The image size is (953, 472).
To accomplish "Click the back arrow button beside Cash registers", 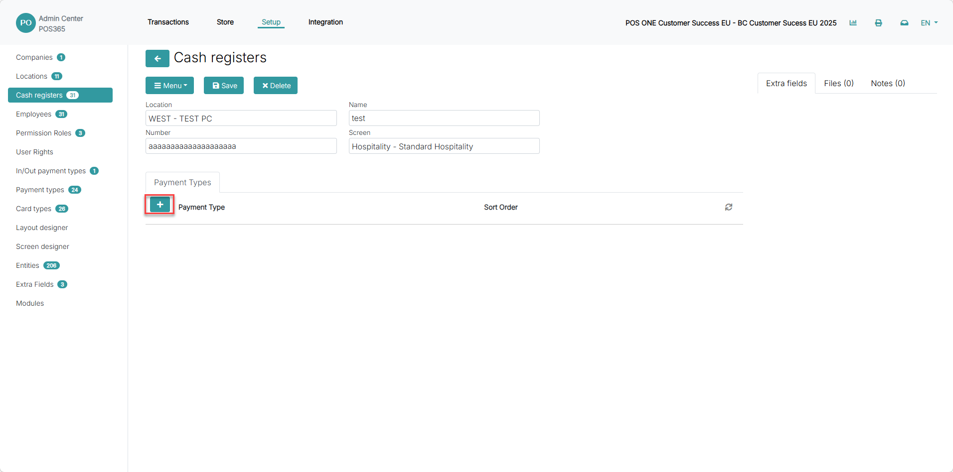I will coord(157,58).
